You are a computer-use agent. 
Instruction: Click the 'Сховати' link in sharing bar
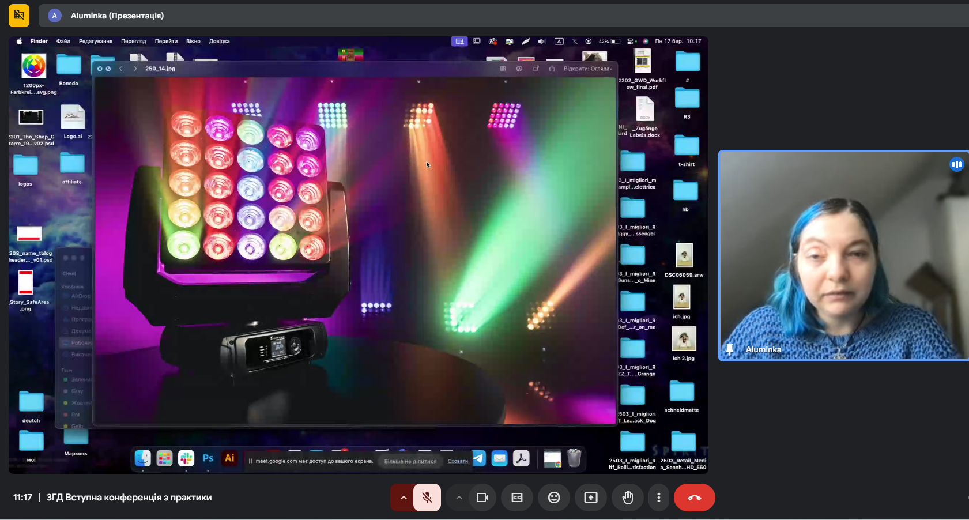pos(458,461)
